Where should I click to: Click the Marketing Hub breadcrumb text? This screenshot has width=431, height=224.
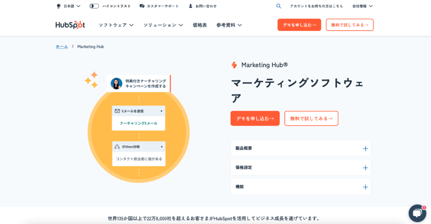coord(91,47)
